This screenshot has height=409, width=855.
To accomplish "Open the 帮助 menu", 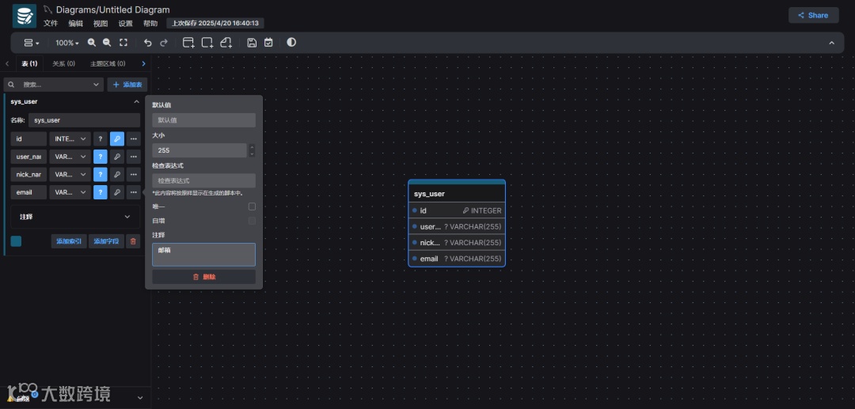I will pos(150,24).
